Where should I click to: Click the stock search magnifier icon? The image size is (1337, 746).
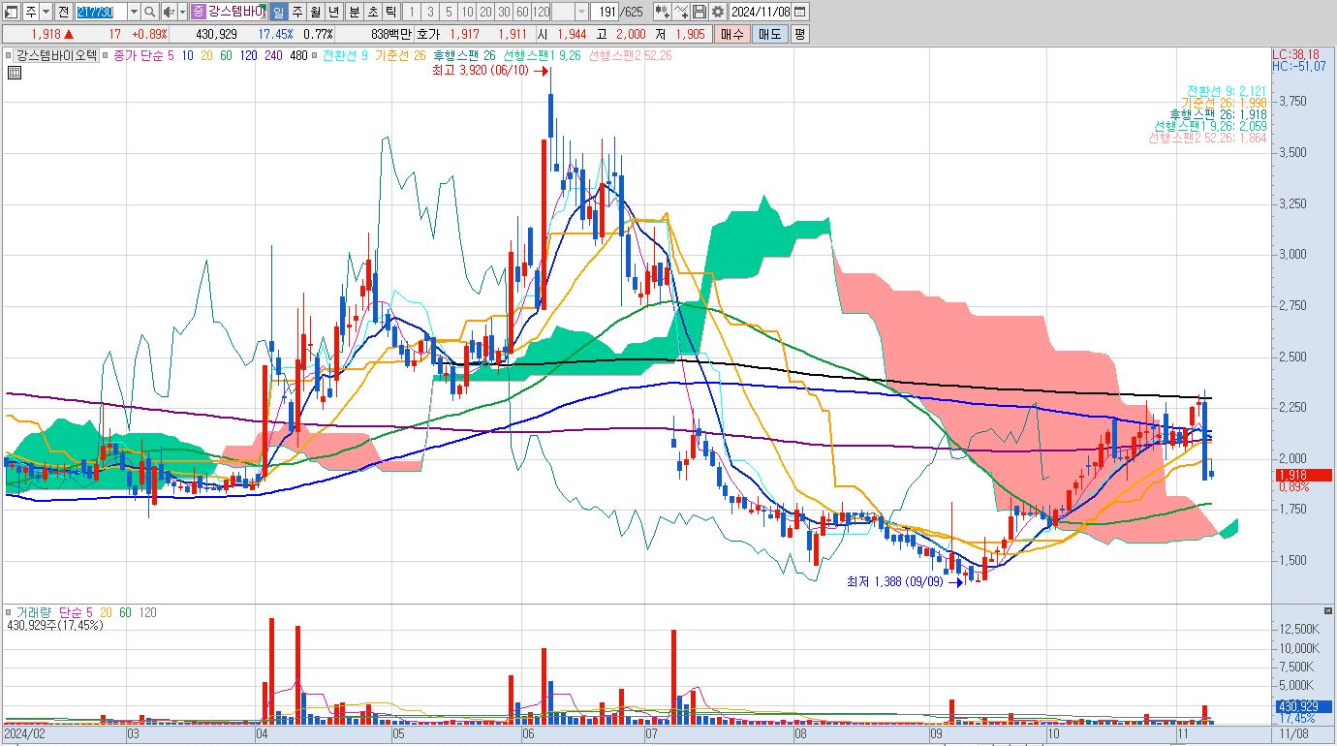pyautogui.click(x=149, y=12)
